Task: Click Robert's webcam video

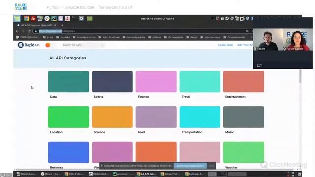Action: click(268, 39)
